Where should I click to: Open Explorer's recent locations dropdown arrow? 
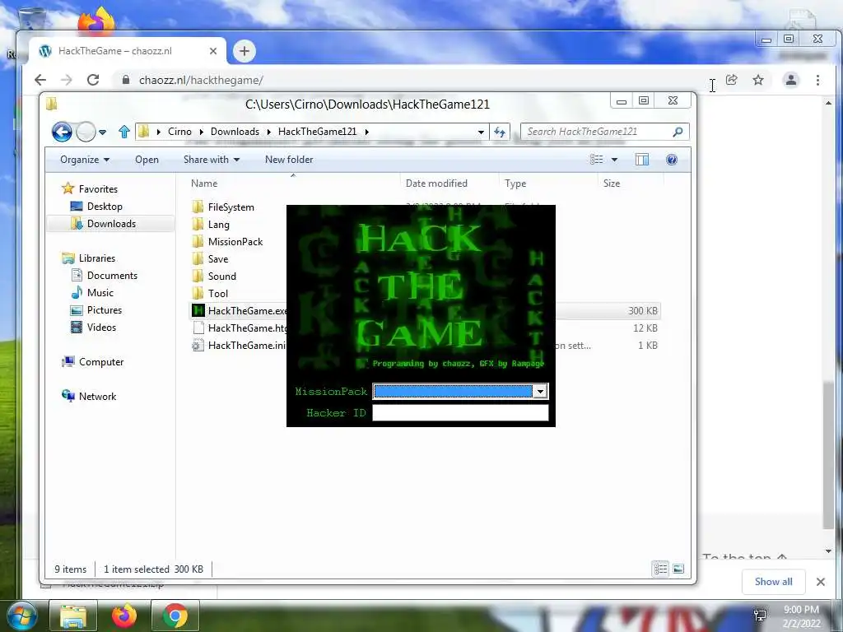click(103, 132)
